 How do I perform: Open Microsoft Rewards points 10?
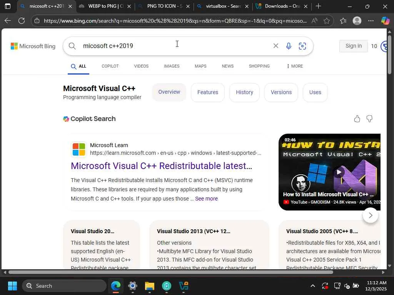[378, 46]
